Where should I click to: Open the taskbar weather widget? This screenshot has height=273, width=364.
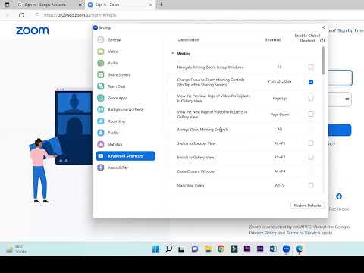click(17, 249)
